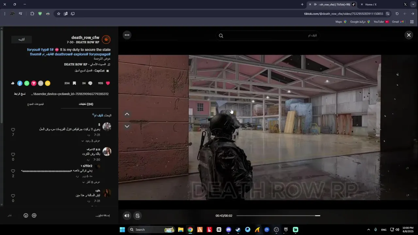Get embed code with gray icon
418x235 pixels.
point(40,83)
